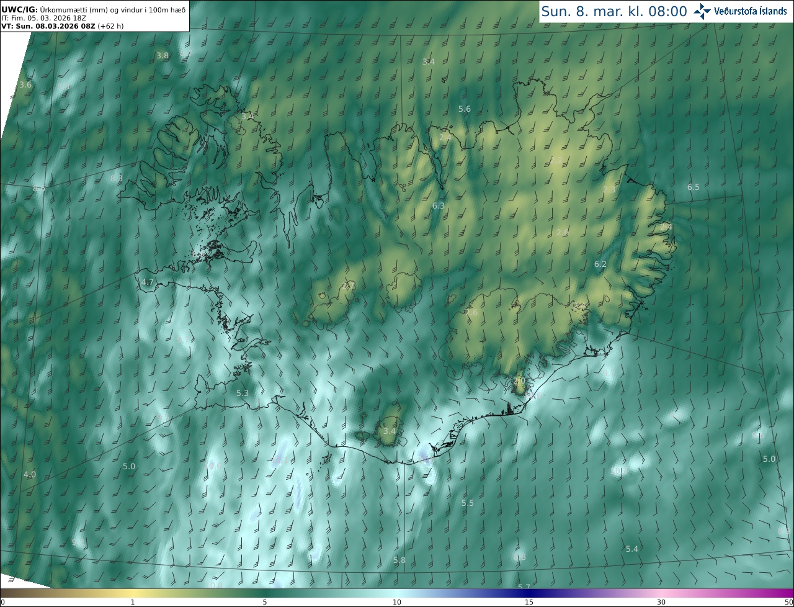This screenshot has width=794, height=607.
Task: Click the dark navy colorbar segment above 15
Action: 529,593
